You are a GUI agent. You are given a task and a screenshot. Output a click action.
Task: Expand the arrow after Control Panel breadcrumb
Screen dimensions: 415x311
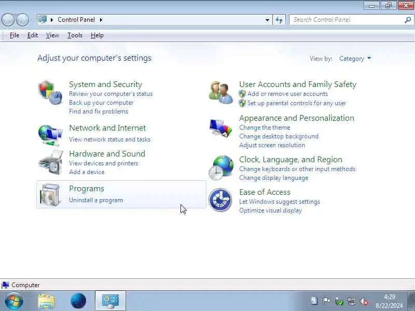coord(101,20)
